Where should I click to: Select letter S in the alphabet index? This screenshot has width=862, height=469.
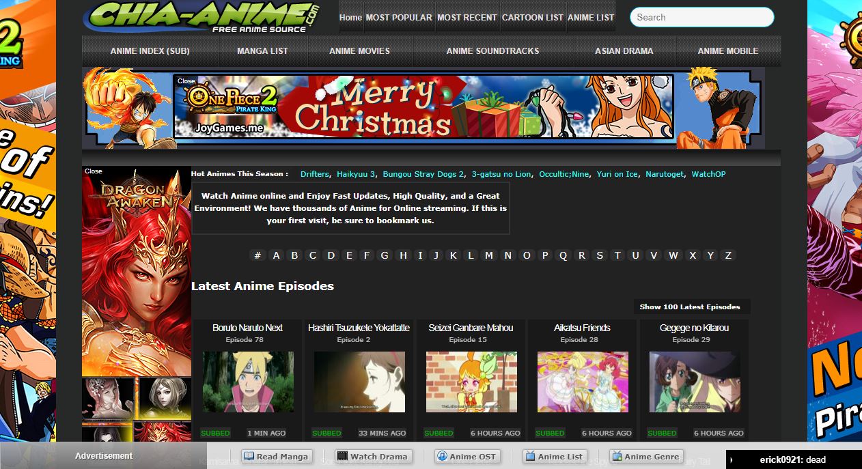(600, 255)
